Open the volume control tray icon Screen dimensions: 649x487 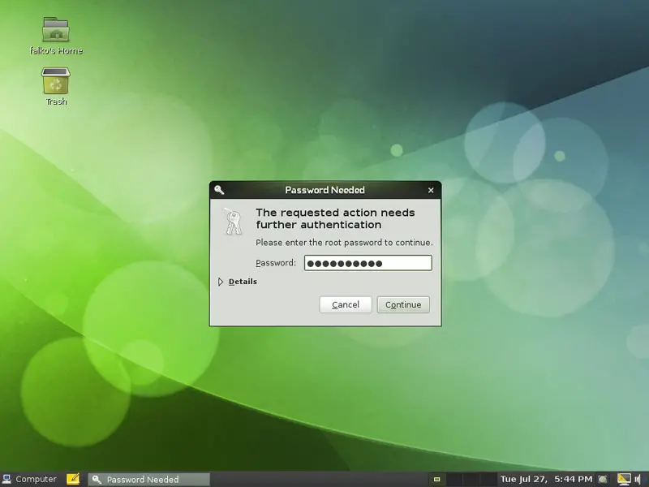(638, 479)
